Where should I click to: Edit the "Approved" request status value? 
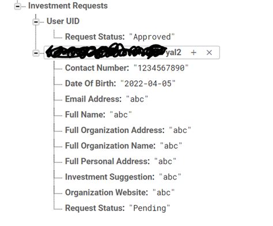[152, 37]
